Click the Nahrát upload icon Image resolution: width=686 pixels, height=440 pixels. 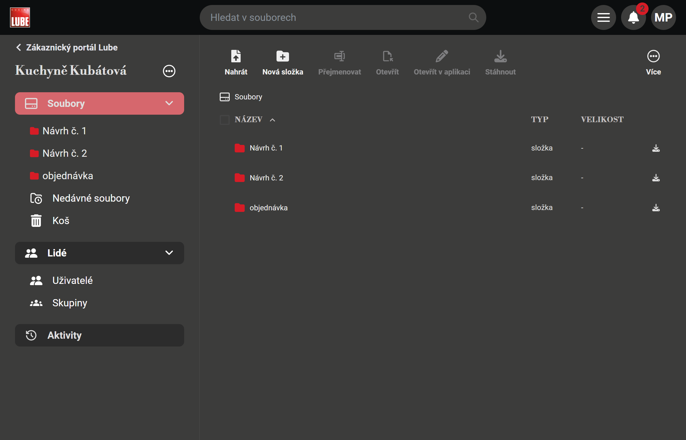coord(236,57)
